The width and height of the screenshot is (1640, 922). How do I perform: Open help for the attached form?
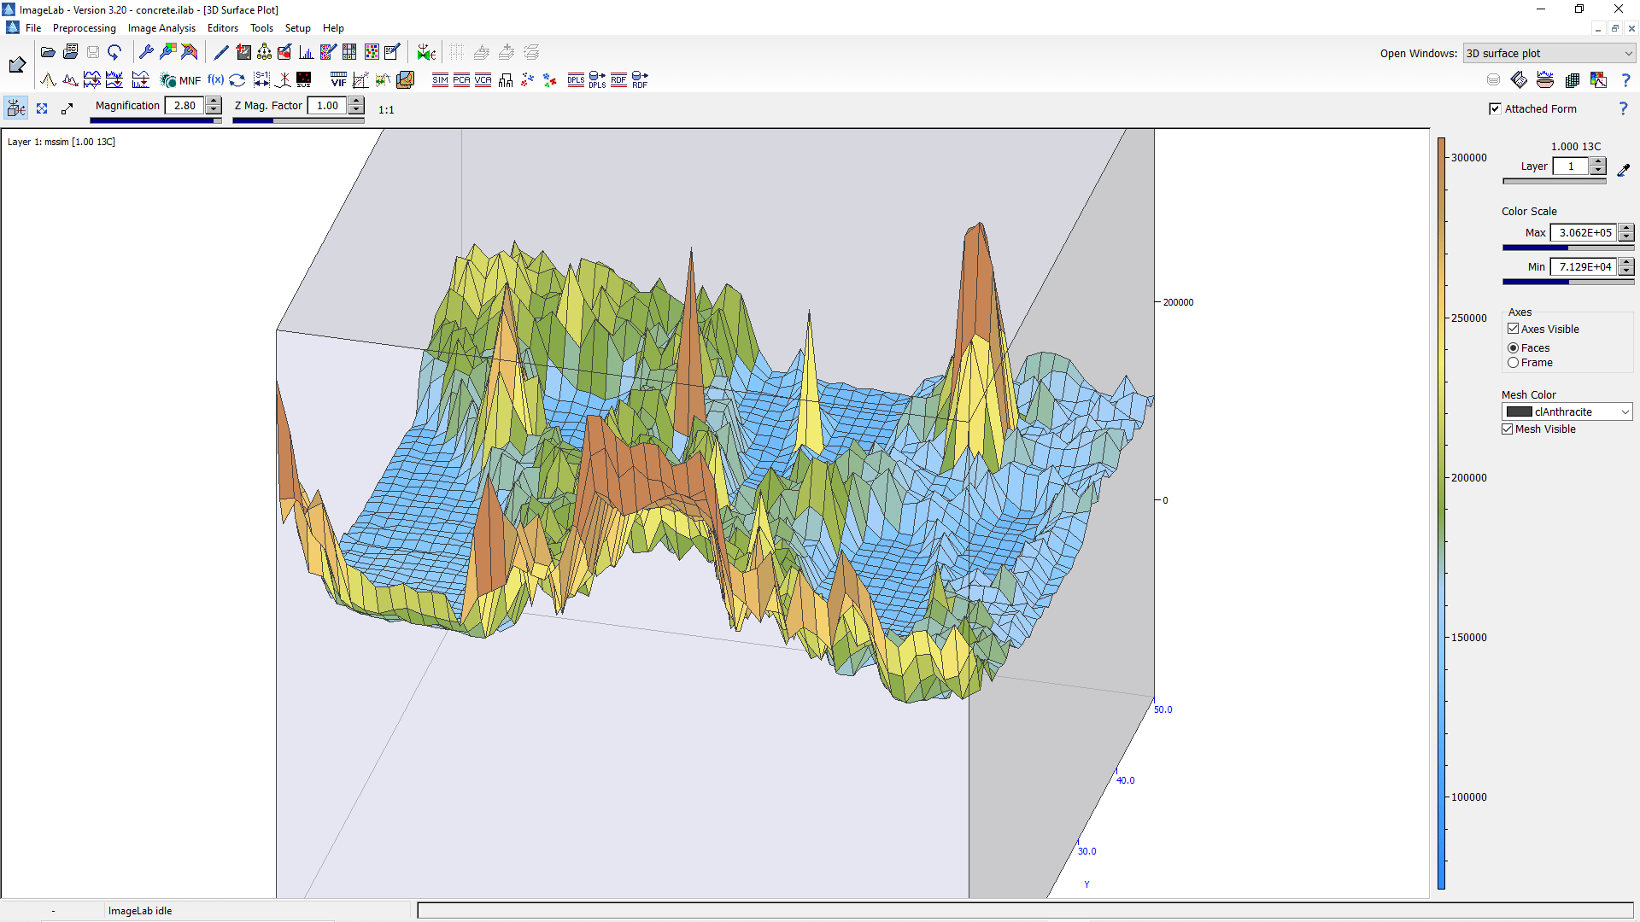[x=1624, y=108]
